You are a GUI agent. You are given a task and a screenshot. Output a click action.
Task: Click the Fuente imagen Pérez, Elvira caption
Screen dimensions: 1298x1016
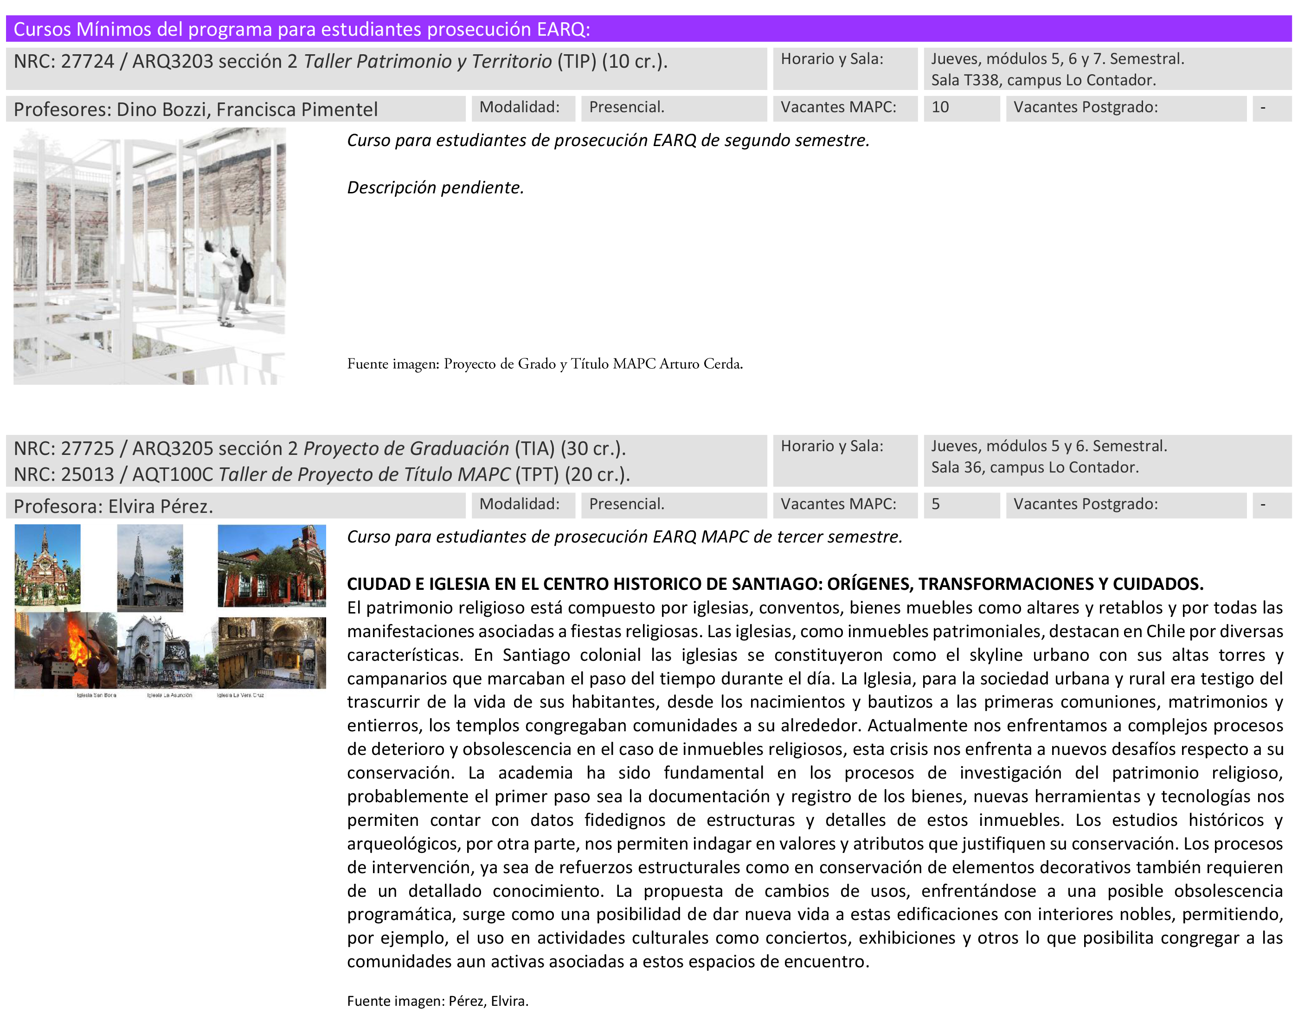click(437, 1001)
